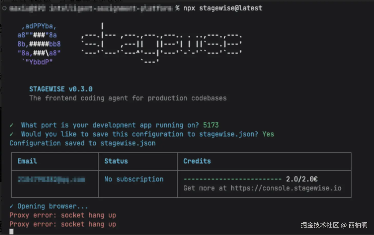The height and width of the screenshot is (235, 374).
Task: Click the npx stagewise@latest command
Action: pyautogui.click(x=223, y=8)
